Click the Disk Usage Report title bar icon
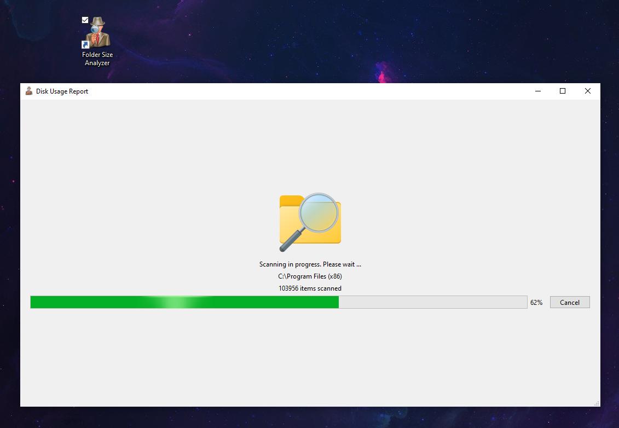619x428 pixels. tap(29, 91)
